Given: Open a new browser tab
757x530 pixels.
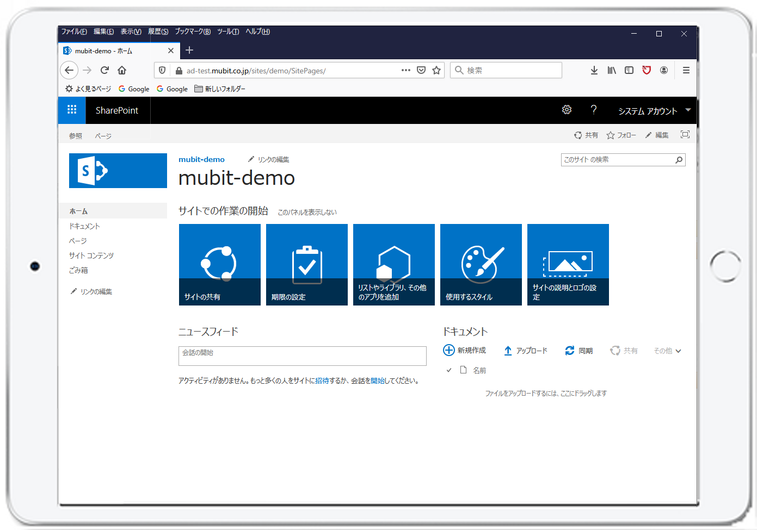Looking at the screenshot, I should point(189,50).
